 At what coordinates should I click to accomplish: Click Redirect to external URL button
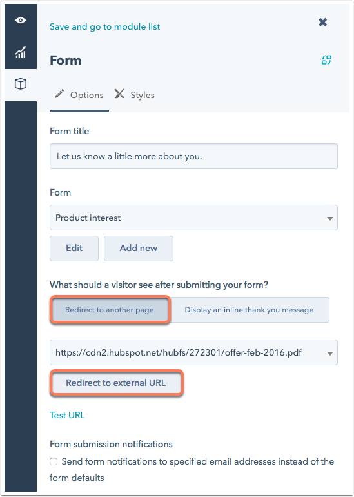116,383
